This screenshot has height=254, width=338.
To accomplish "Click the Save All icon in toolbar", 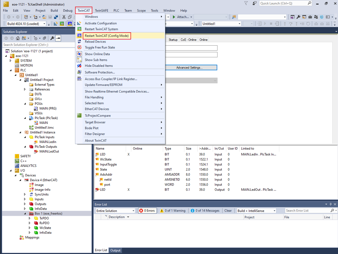I will click(x=56, y=17).
